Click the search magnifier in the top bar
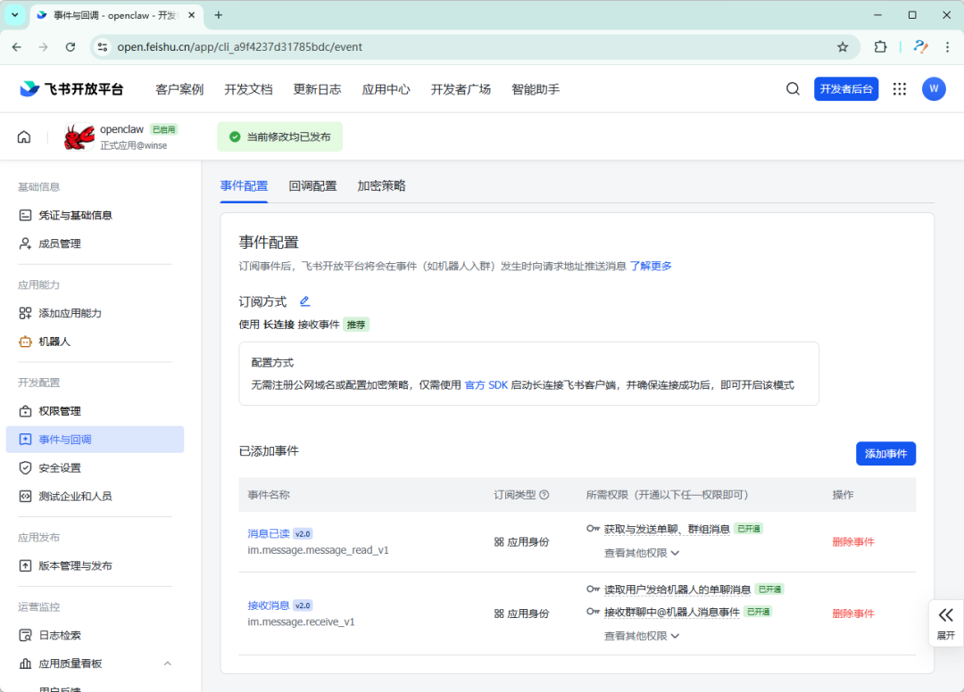Image resolution: width=964 pixels, height=692 pixels. point(793,88)
